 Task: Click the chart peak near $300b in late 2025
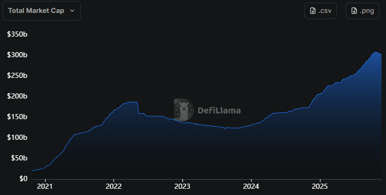point(376,52)
